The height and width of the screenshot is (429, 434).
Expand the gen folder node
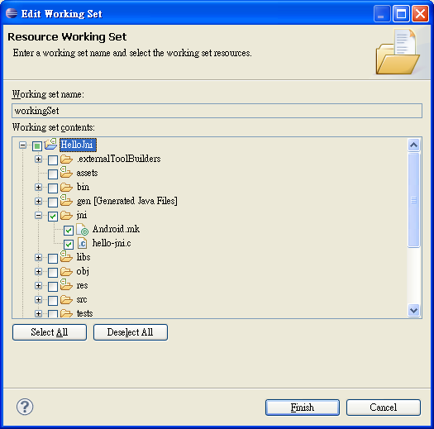click(39, 201)
